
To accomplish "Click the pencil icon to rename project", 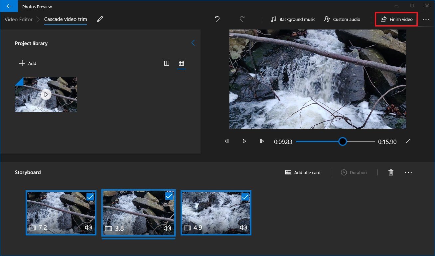I will (x=100, y=19).
